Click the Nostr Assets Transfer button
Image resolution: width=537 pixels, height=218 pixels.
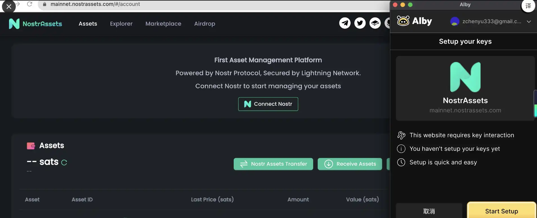[x=273, y=164]
